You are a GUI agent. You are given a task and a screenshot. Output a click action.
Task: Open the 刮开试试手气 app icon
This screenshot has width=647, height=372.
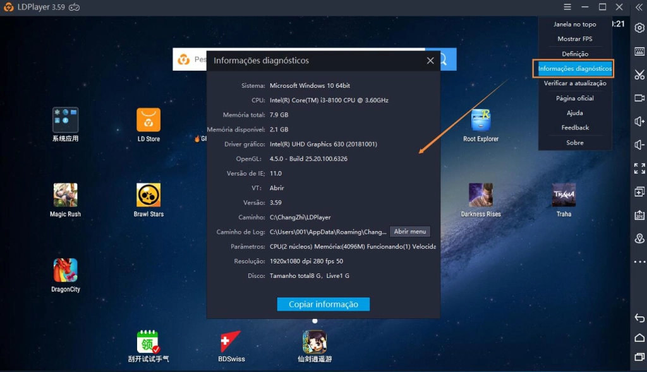tap(148, 346)
